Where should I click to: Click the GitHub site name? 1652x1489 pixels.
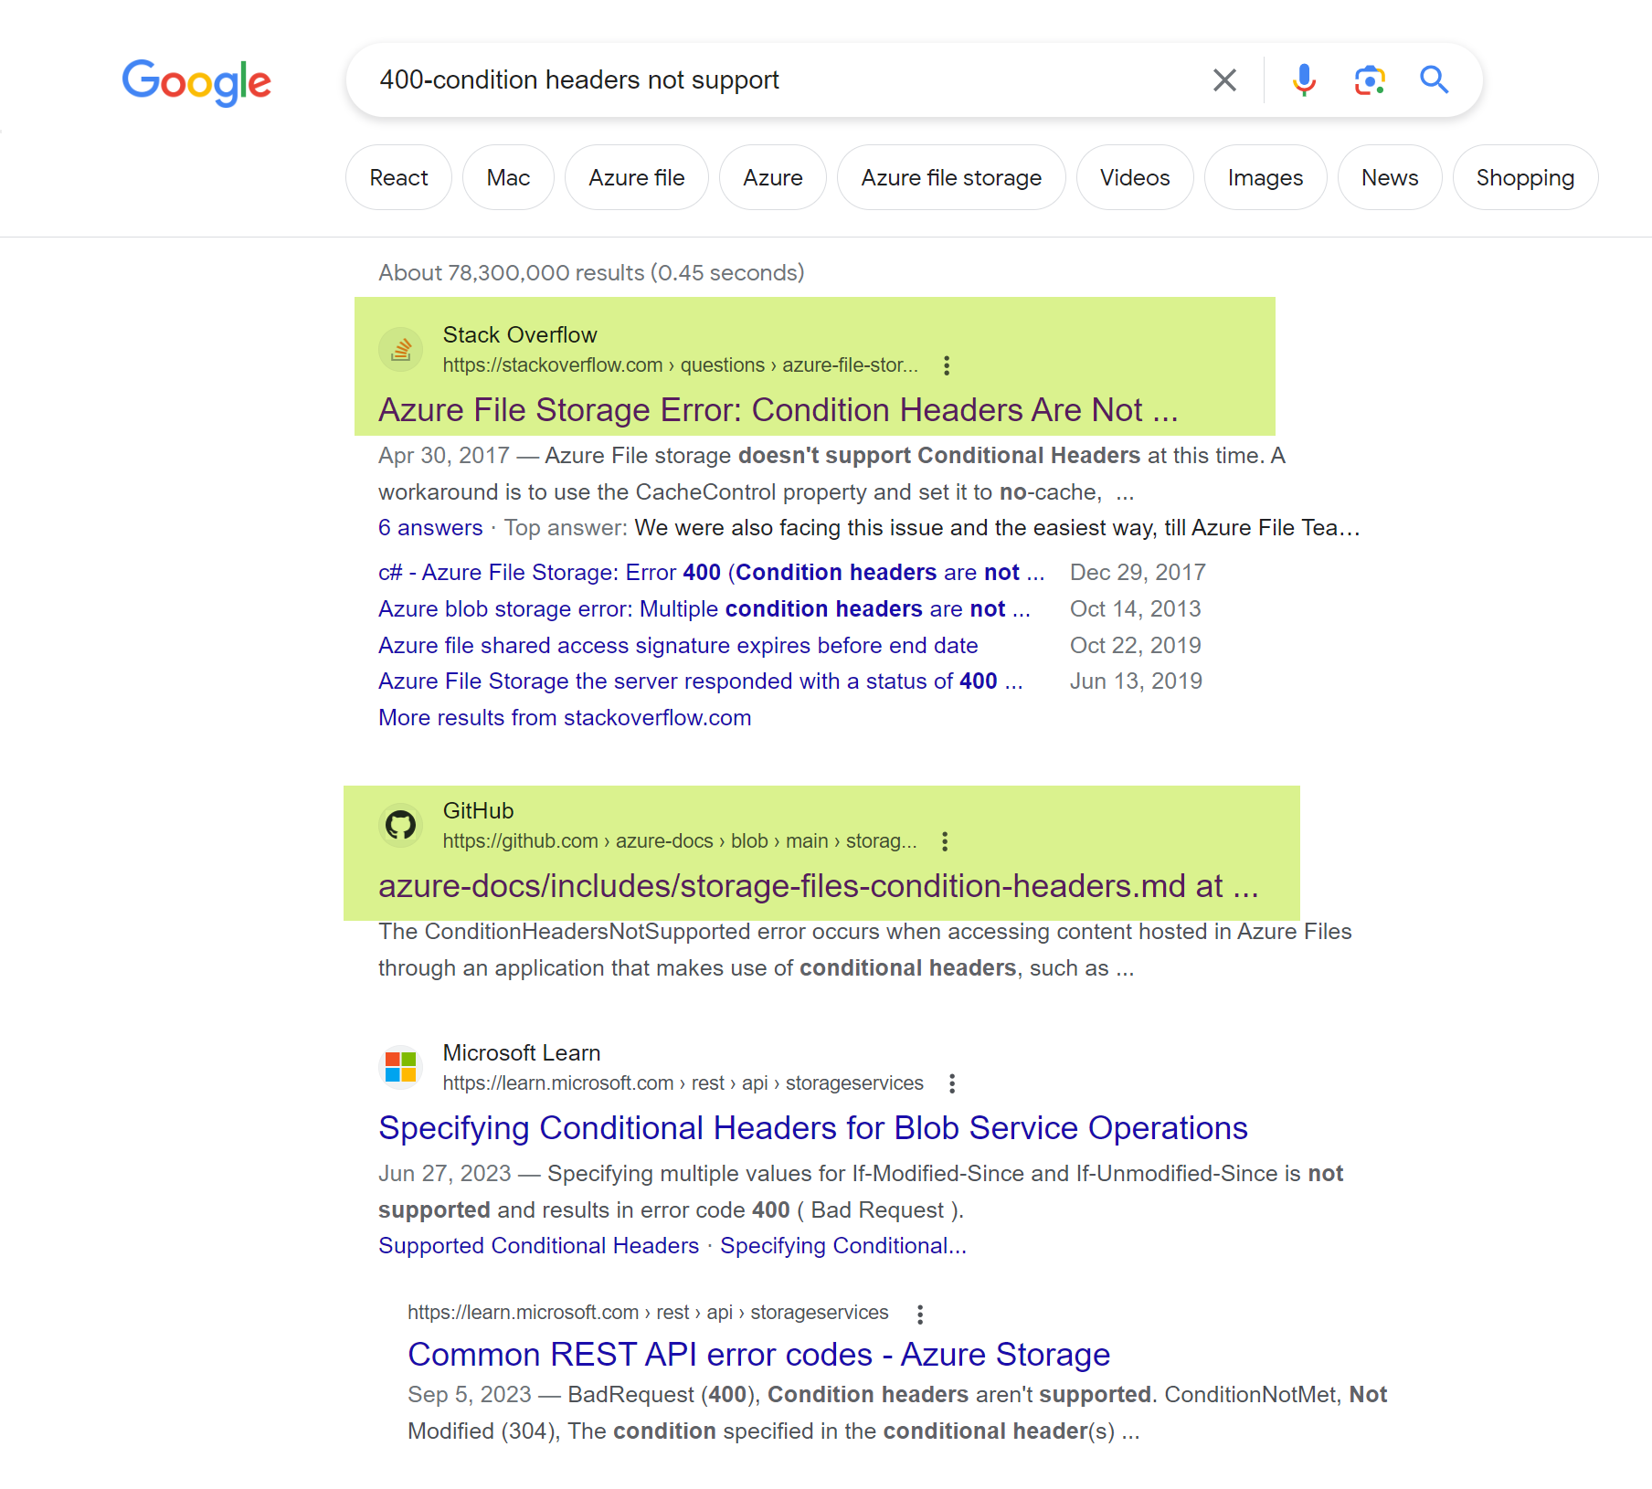478,811
